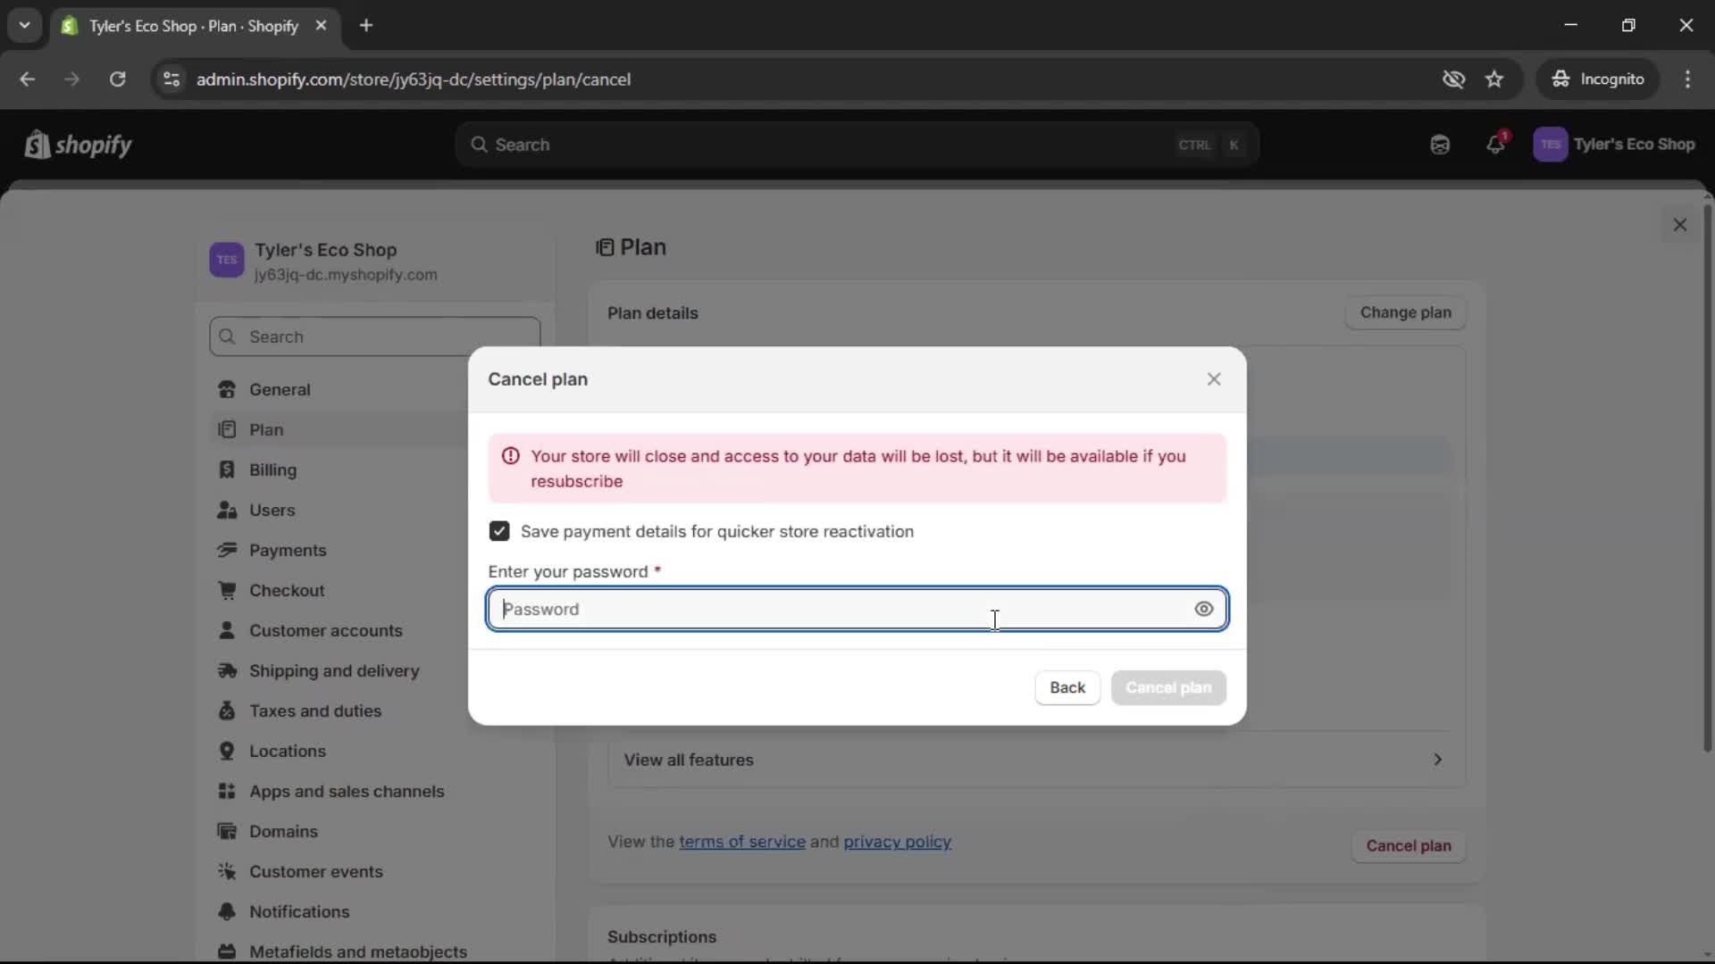The width and height of the screenshot is (1715, 964).
Task: Close the Cancel plan dialog
Action: click(1213, 379)
